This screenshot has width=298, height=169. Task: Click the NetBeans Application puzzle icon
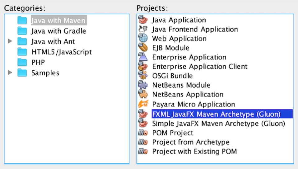[x=143, y=94]
